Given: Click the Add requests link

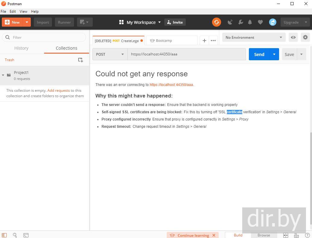Looking at the screenshot, I should click(58, 90).
